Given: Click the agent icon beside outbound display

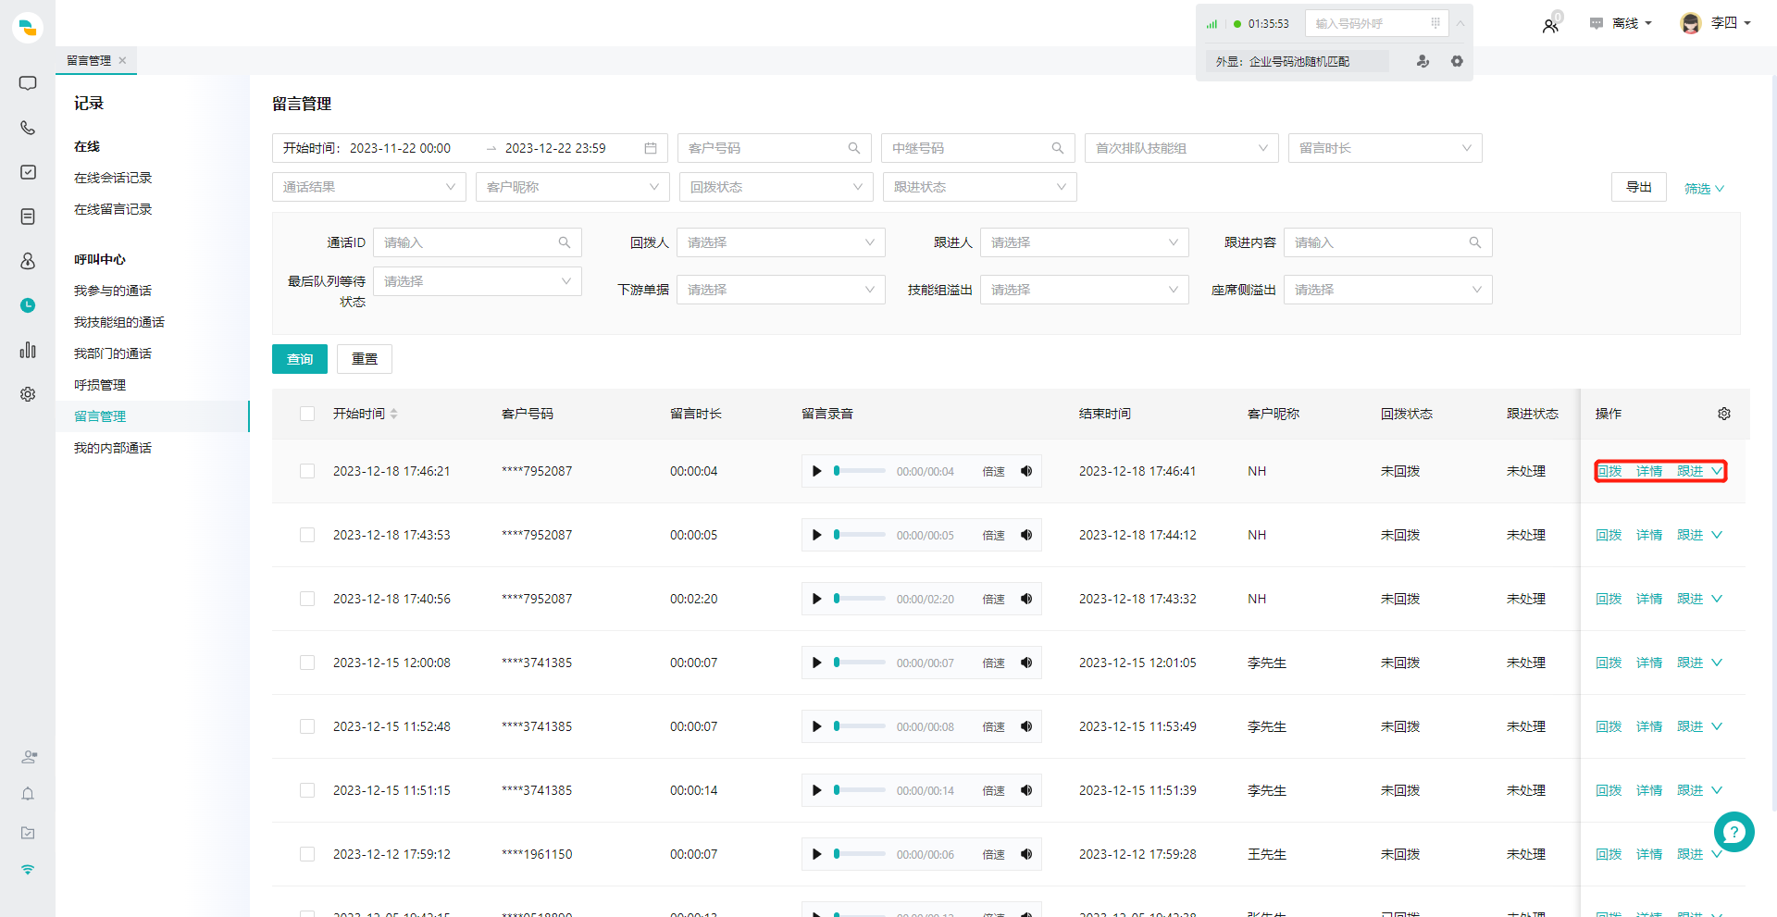Looking at the screenshot, I should [x=1423, y=61].
